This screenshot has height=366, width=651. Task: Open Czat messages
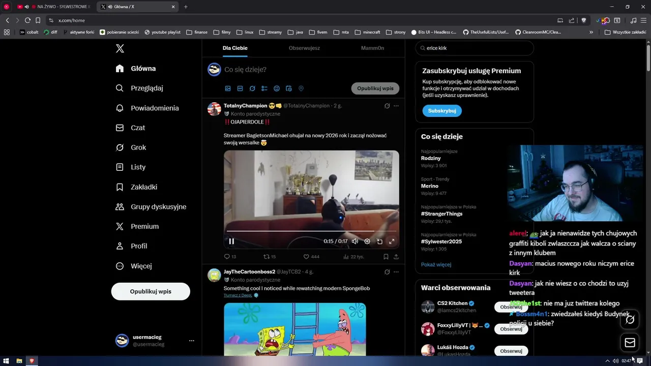(130, 128)
